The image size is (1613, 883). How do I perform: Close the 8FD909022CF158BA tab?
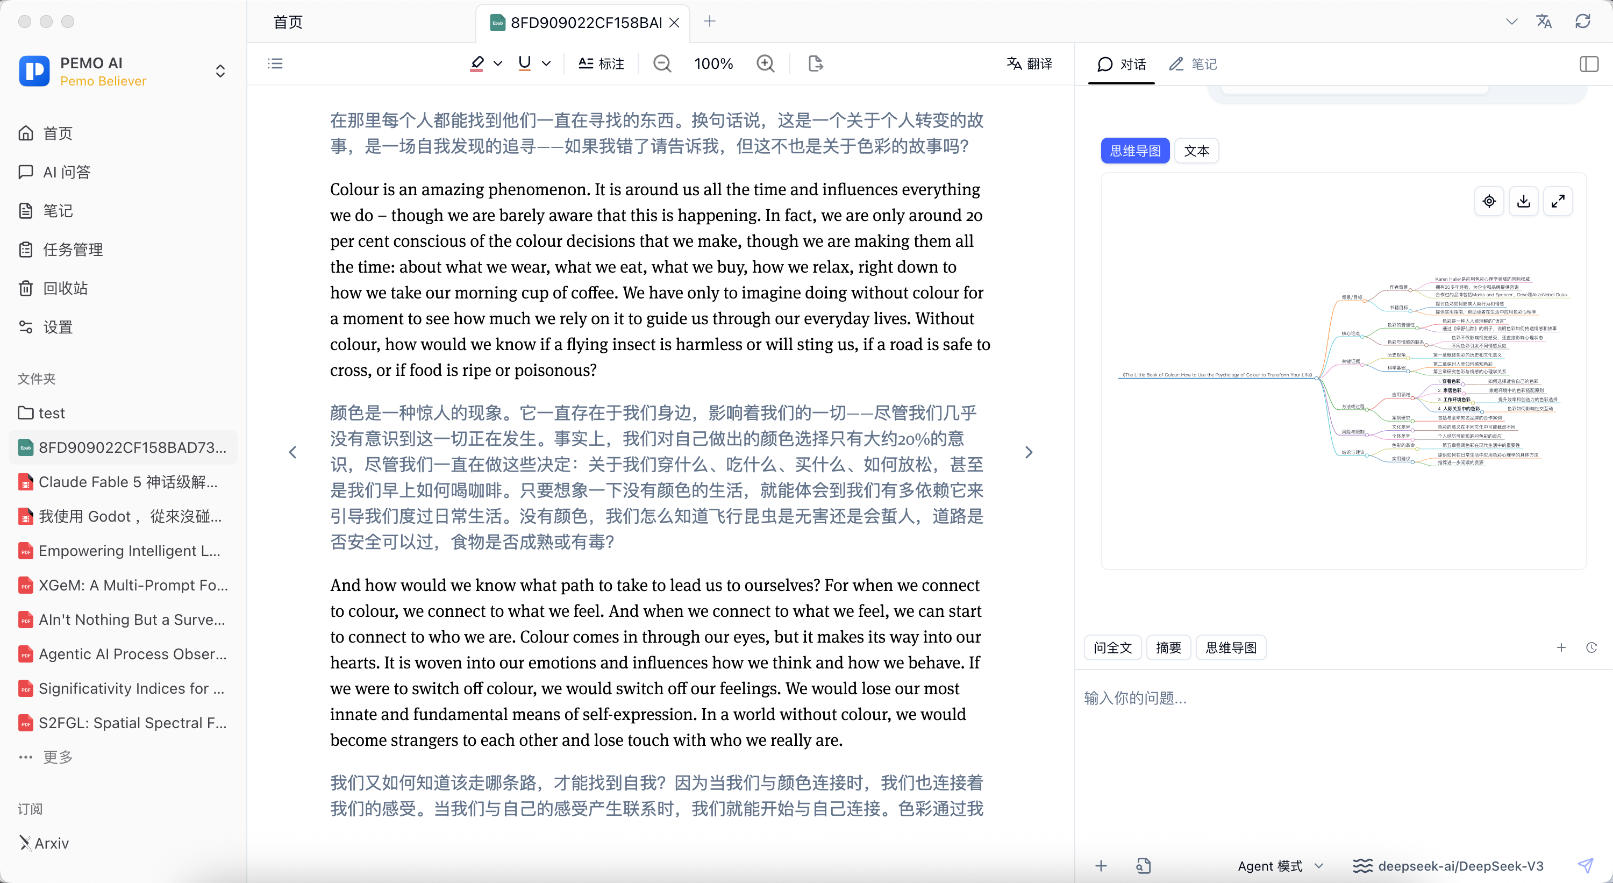click(x=674, y=23)
